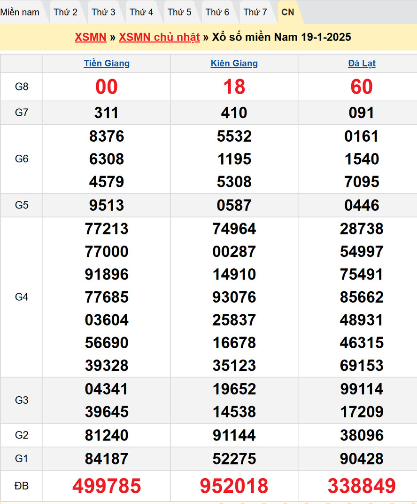417x504 pixels.
Task: Open the Miền nam tab
Action: pos(20,12)
